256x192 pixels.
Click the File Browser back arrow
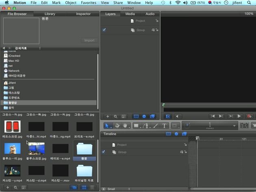click(x=4, y=48)
